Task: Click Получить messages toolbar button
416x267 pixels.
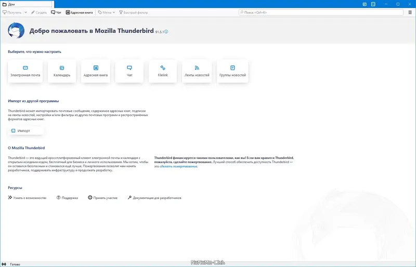Action: click(x=12, y=12)
